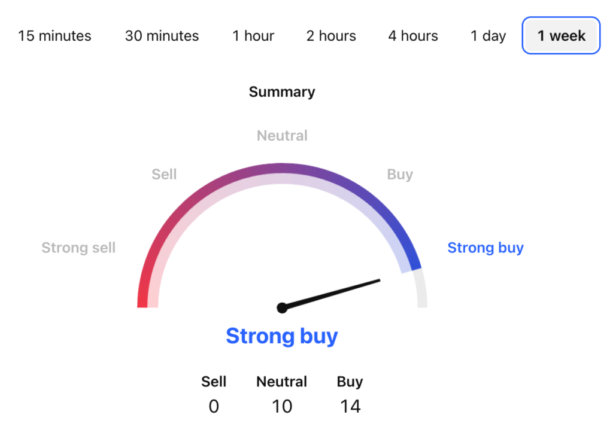View the 1 day analysis

(488, 35)
